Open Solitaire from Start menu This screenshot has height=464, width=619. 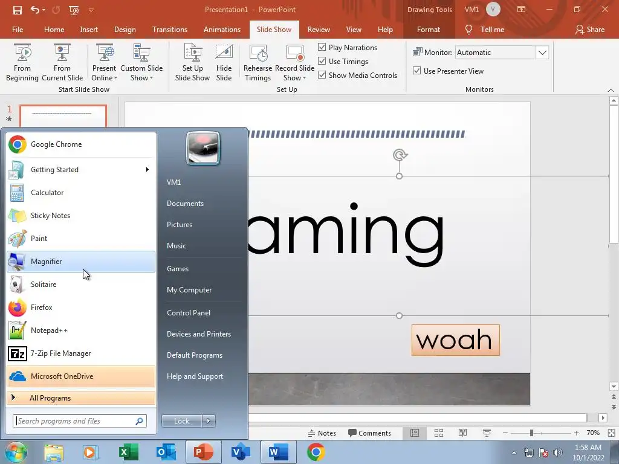(x=81, y=285)
